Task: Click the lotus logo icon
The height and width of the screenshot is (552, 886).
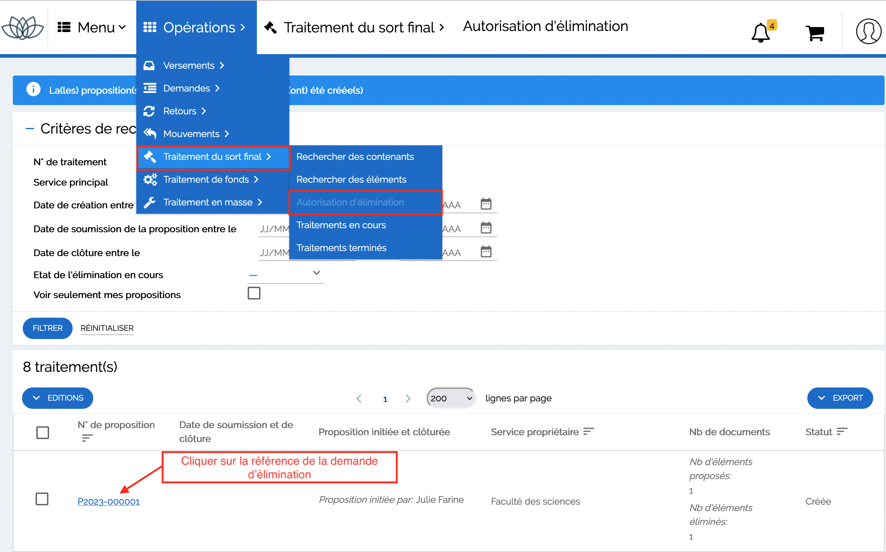Action: pos(23,28)
